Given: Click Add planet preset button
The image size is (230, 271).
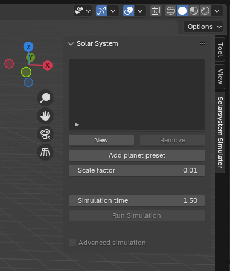Looking at the screenshot, I should tap(137, 155).
